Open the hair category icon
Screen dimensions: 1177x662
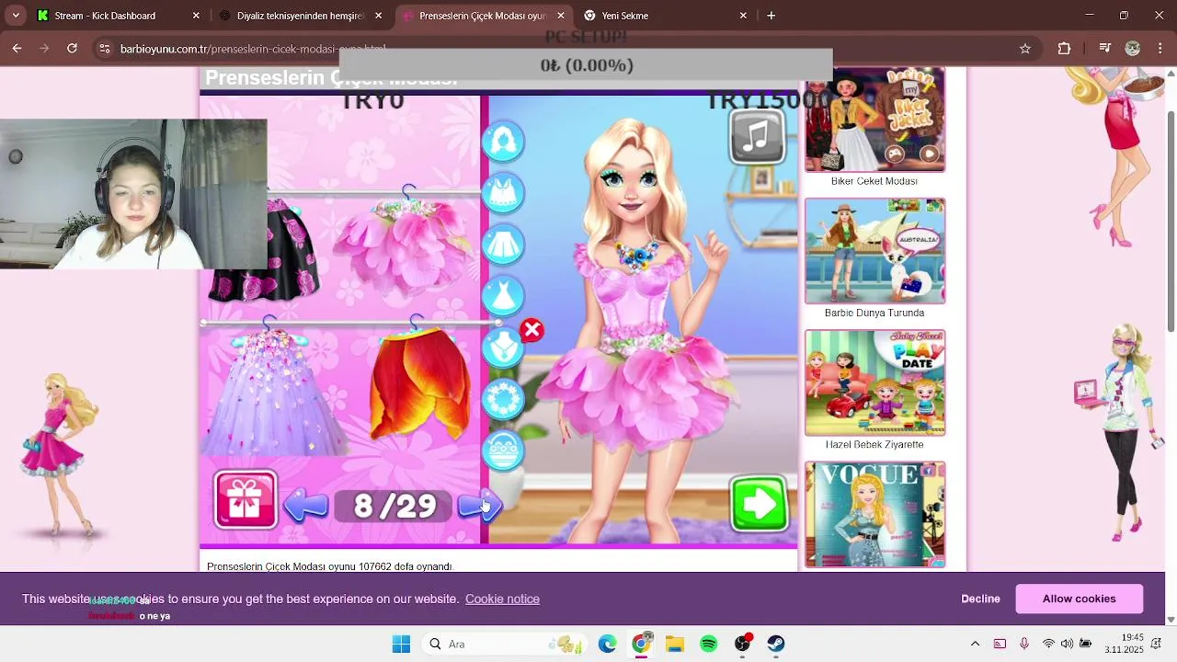pos(503,142)
